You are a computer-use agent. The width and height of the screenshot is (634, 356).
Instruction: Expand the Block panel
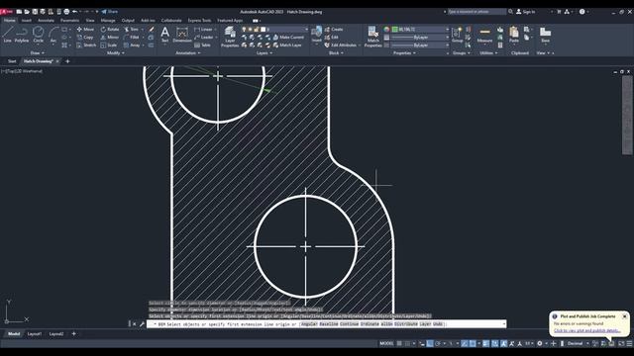tap(336, 52)
